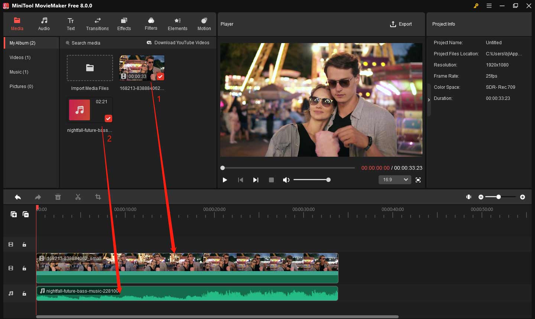
Task: Click the Redo arrow icon
Action: pos(38,197)
